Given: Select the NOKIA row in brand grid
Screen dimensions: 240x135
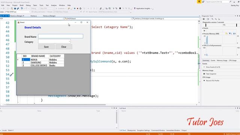Looking at the screenshot, I should point(40,60).
